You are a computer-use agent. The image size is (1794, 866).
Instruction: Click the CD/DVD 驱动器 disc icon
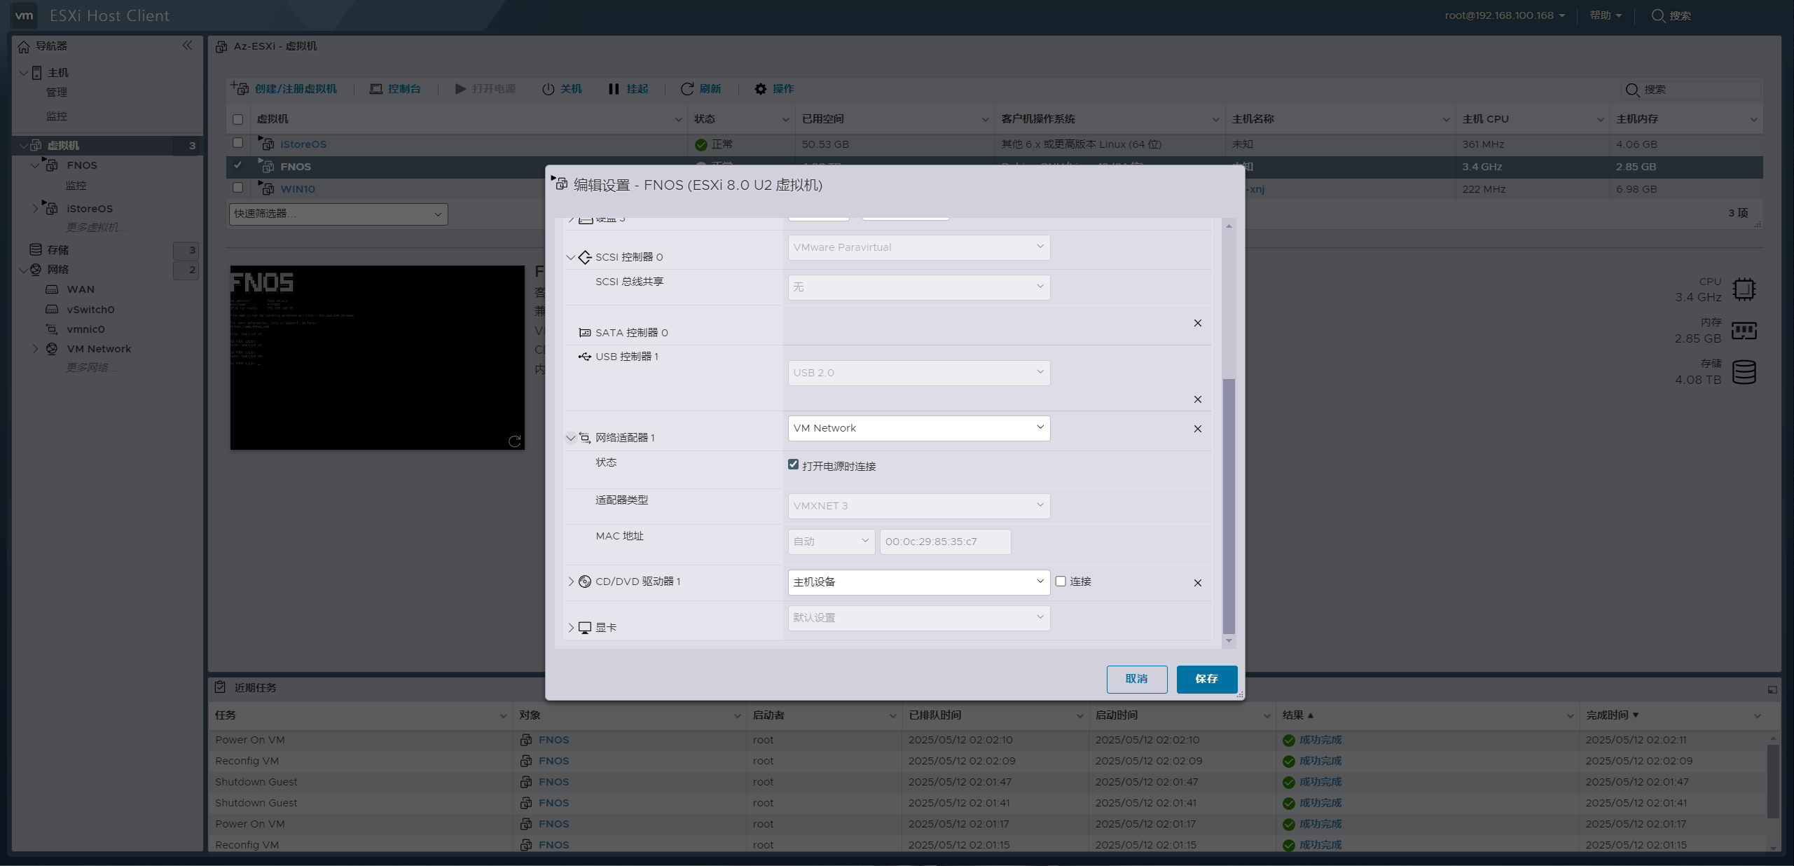[585, 582]
